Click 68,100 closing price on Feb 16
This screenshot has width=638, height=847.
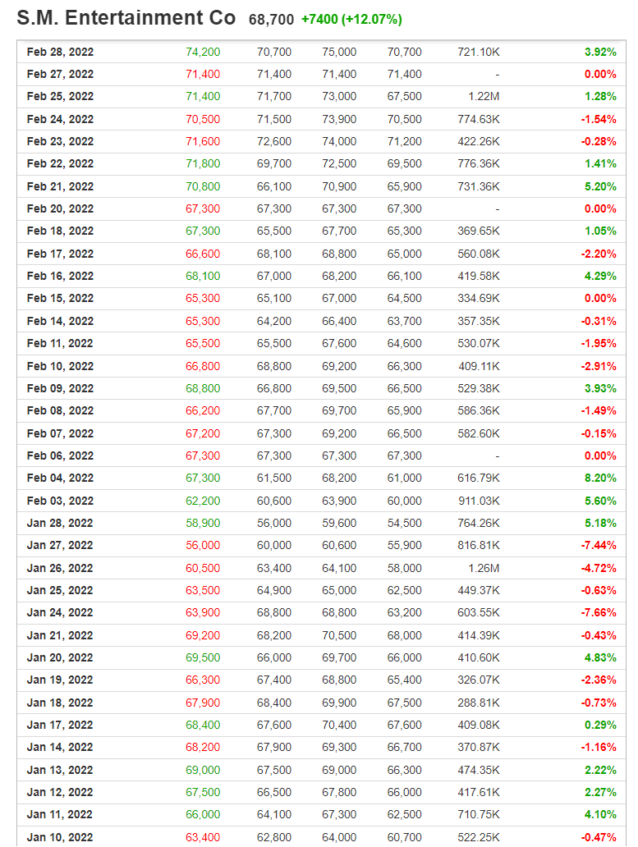[203, 276]
